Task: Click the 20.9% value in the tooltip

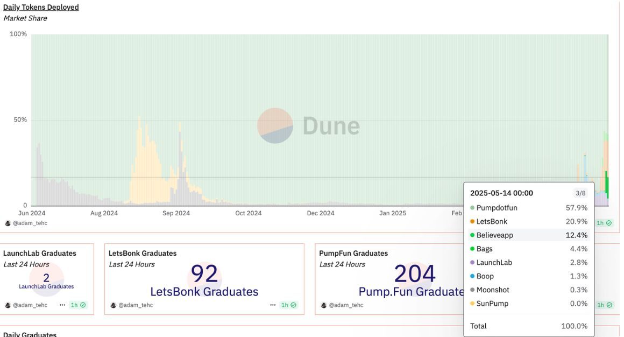Action: click(x=577, y=221)
